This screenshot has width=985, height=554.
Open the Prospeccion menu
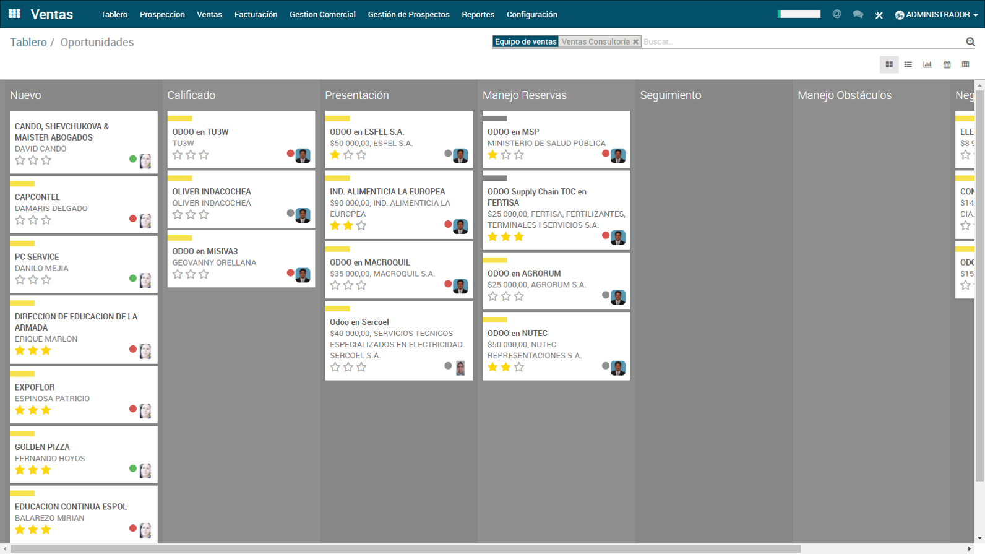[162, 14]
